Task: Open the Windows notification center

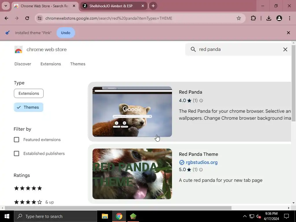Action: [x=286, y=216]
